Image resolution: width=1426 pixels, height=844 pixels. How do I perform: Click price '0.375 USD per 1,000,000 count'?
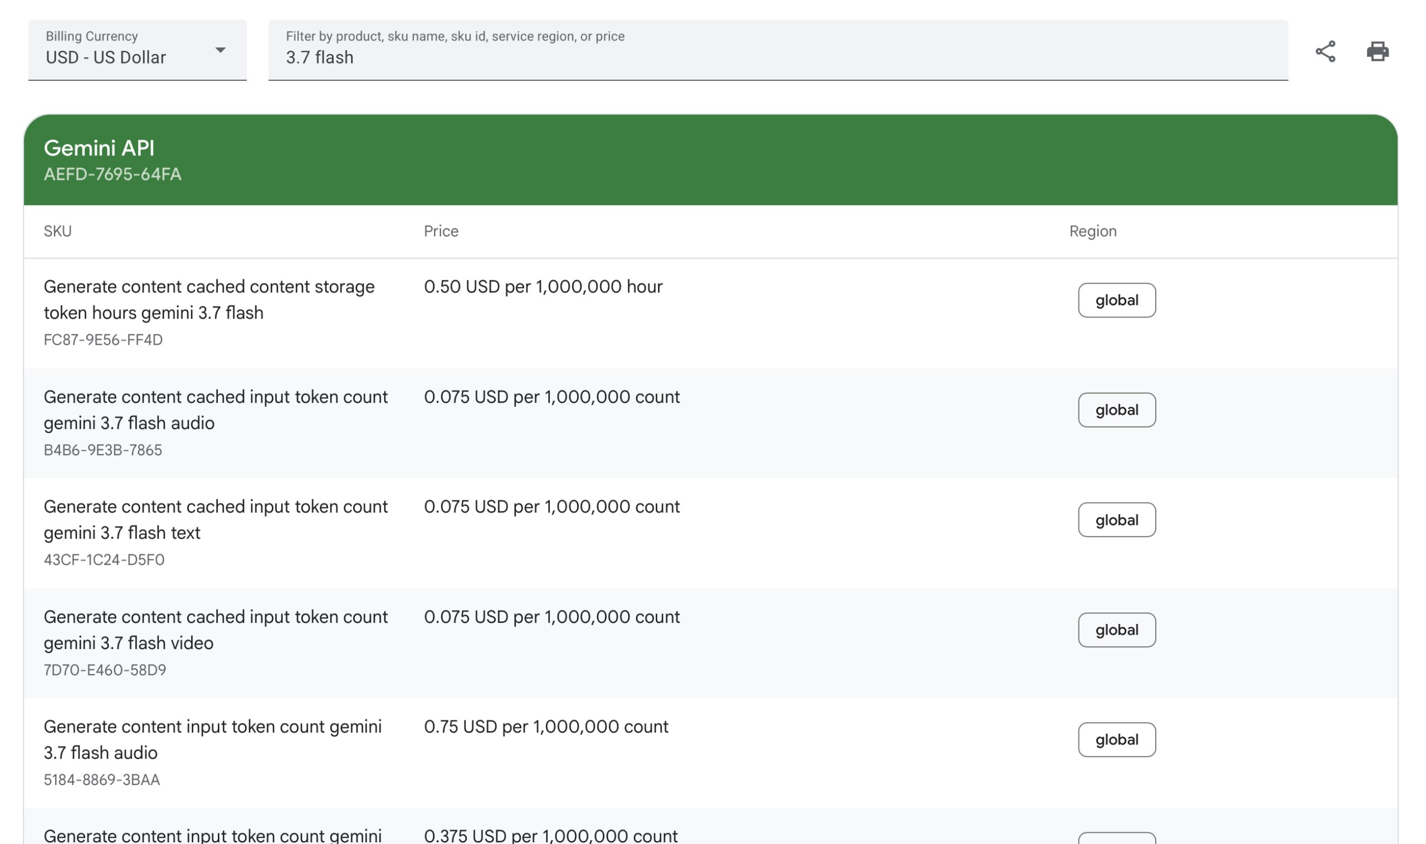pos(550,836)
